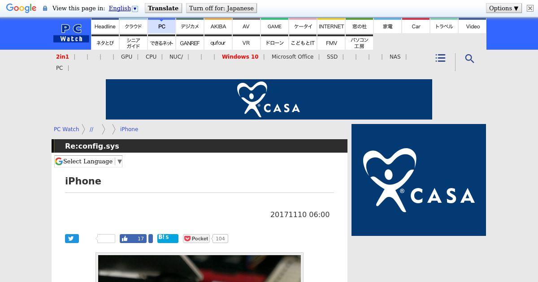Open the GANREF tab

(x=190, y=43)
